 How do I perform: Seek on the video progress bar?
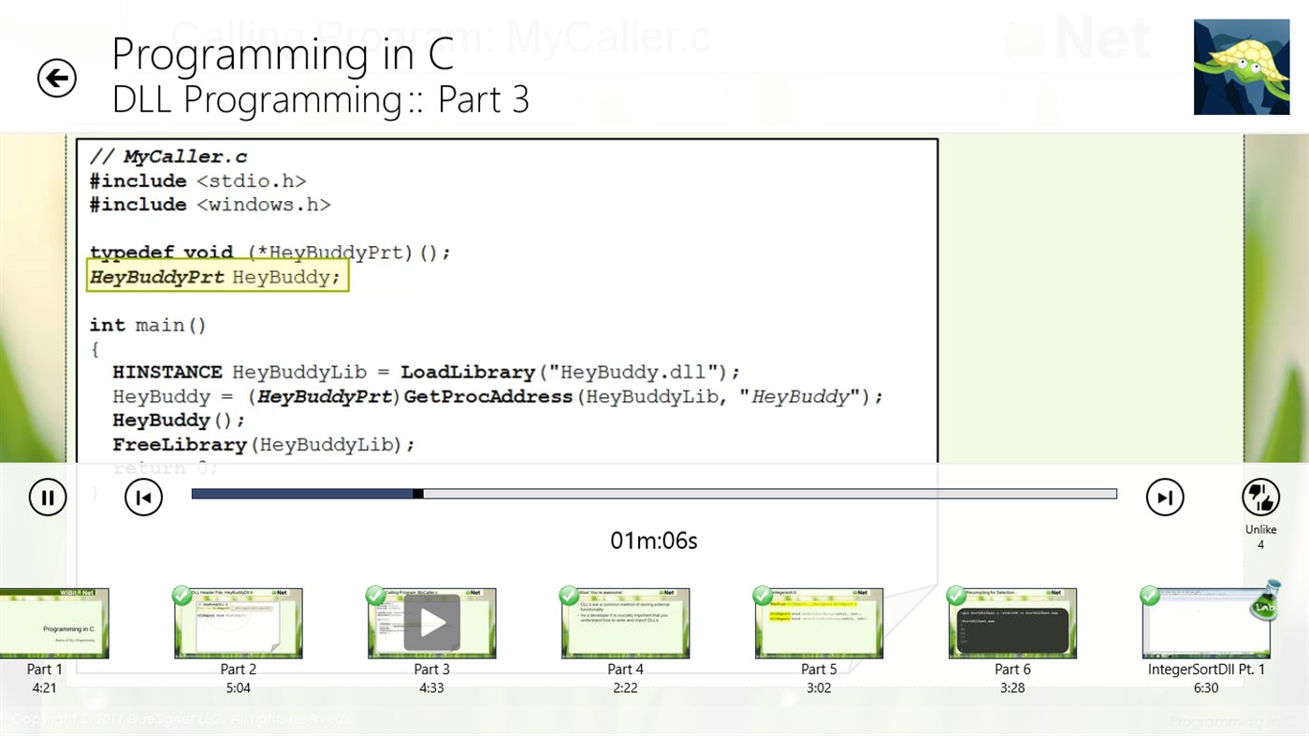tap(654, 494)
